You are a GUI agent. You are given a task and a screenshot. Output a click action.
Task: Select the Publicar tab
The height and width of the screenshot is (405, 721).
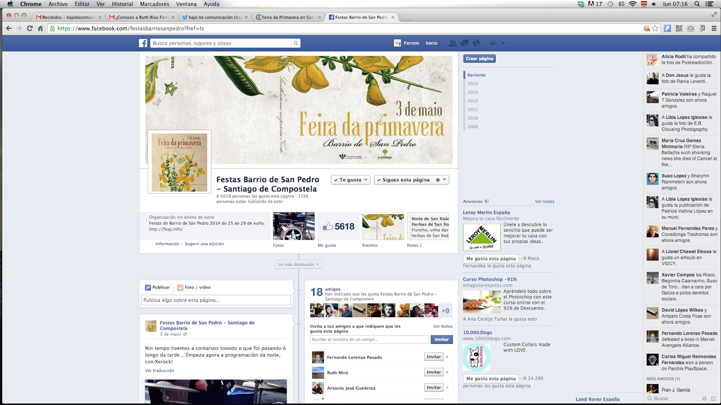point(157,287)
